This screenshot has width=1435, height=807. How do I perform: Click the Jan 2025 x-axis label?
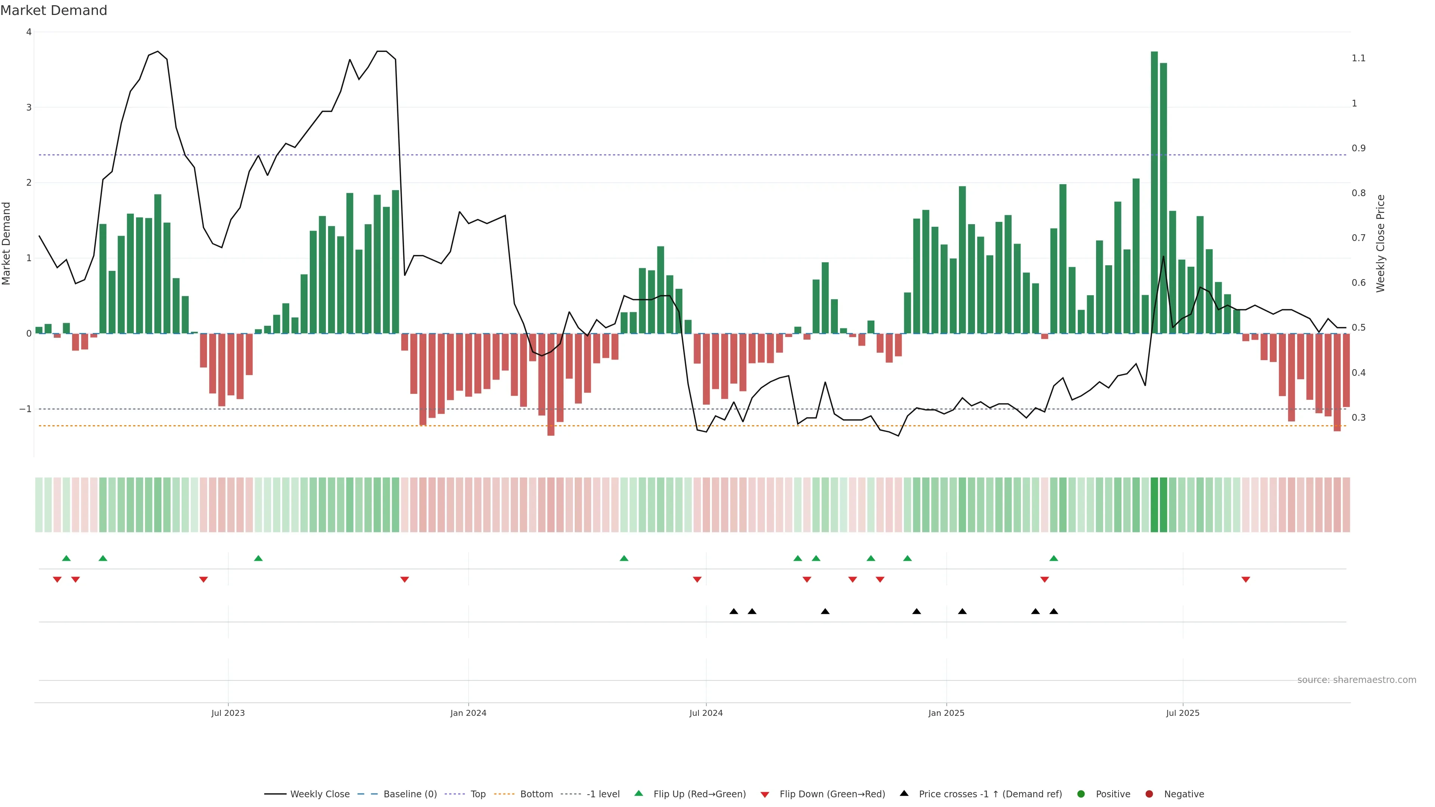[946, 713]
